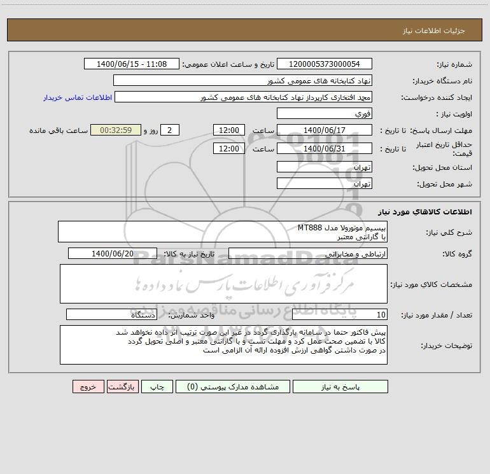
Task: Click the تعداد / مقدار مورد نیاز label
Action: coord(437,316)
